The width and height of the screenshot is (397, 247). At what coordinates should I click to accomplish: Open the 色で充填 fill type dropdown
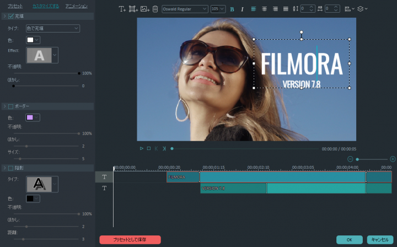52,28
